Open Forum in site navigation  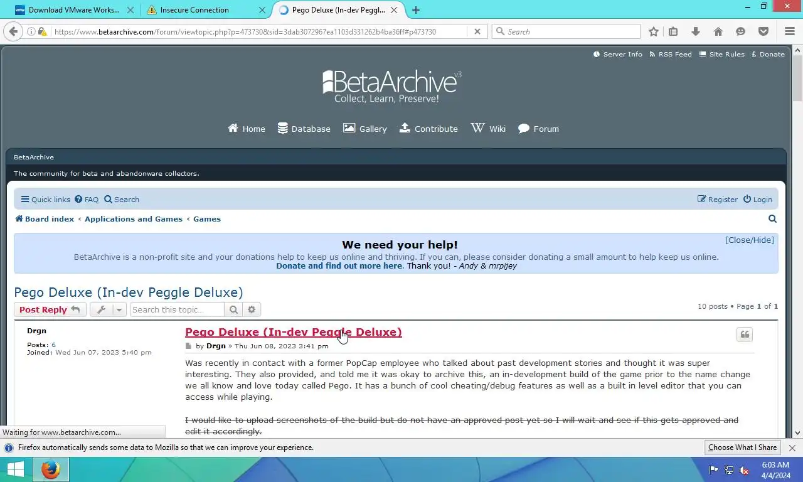pyautogui.click(x=538, y=129)
